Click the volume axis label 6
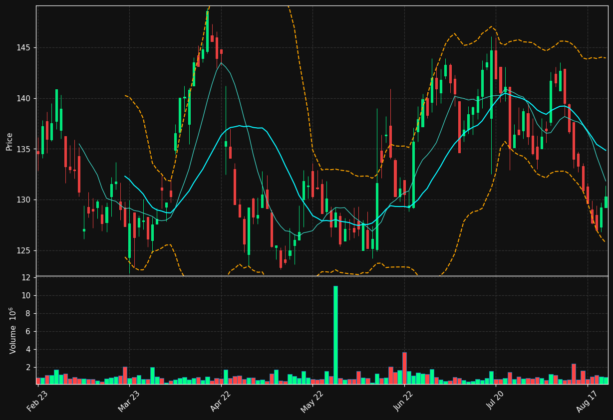The height and width of the screenshot is (420, 613). pos(28,331)
